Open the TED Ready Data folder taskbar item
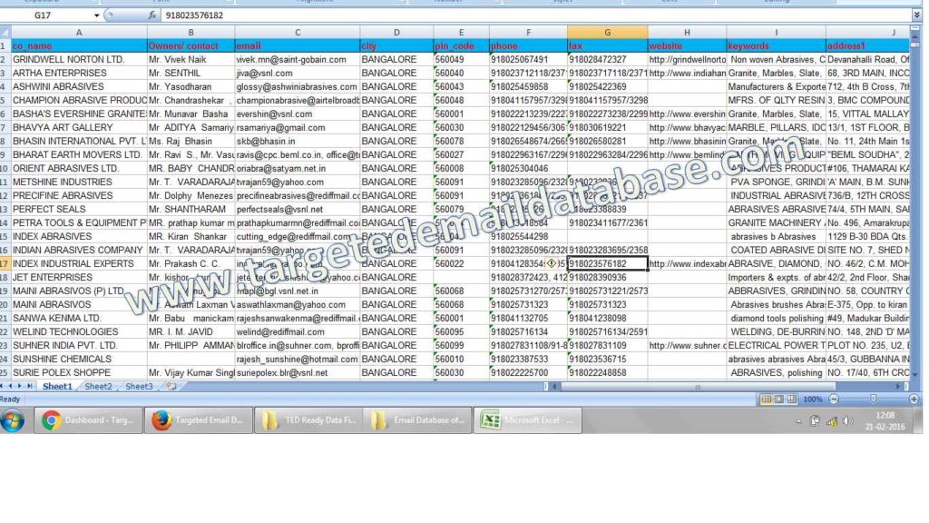 click(309, 420)
